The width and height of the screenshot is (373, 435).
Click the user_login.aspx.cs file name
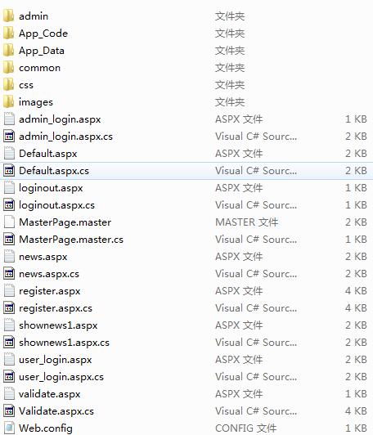click(x=61, y=377)
